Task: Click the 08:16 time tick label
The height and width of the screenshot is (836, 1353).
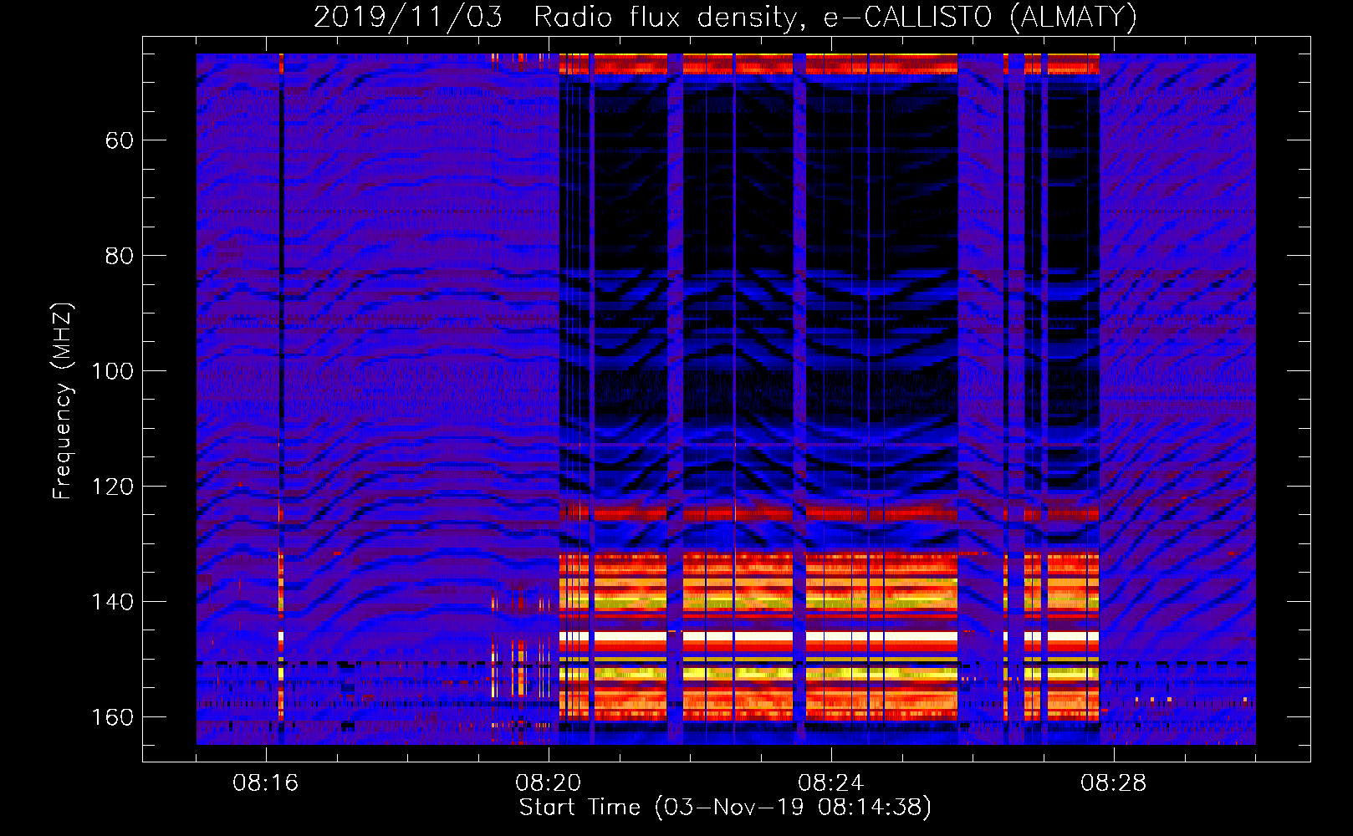Action: point(266,783)
